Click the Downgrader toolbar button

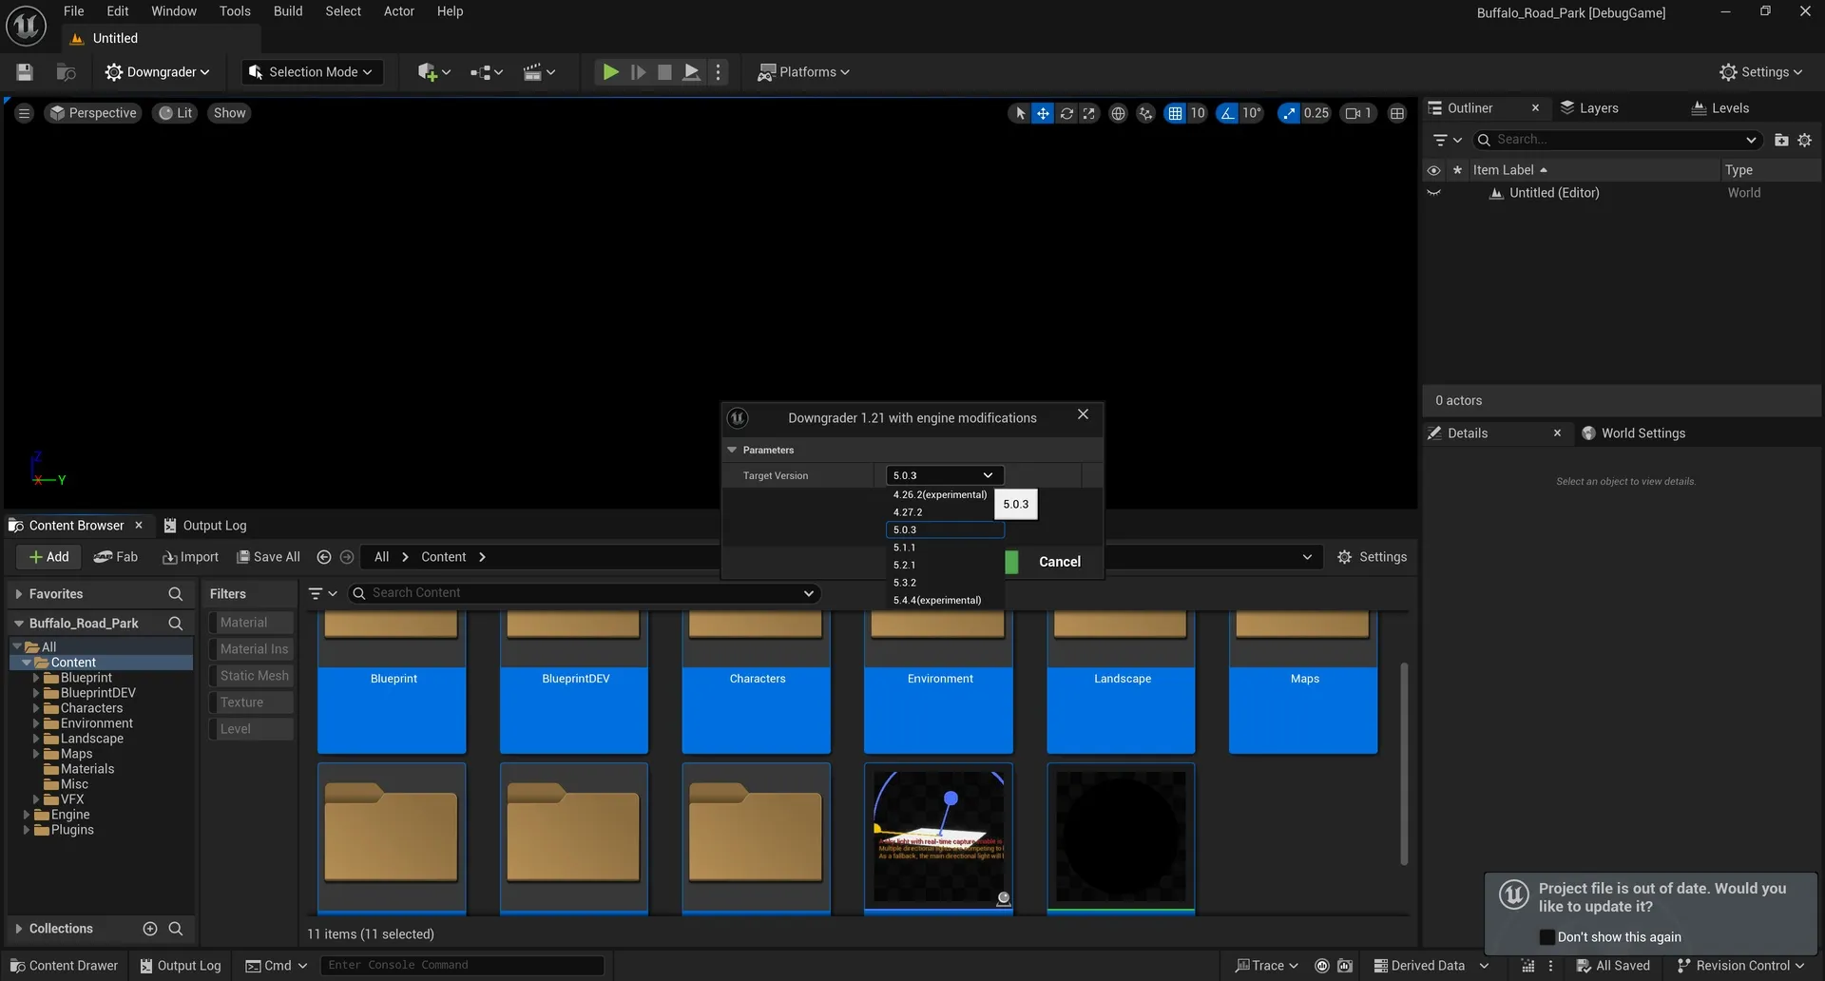(157, 72)
